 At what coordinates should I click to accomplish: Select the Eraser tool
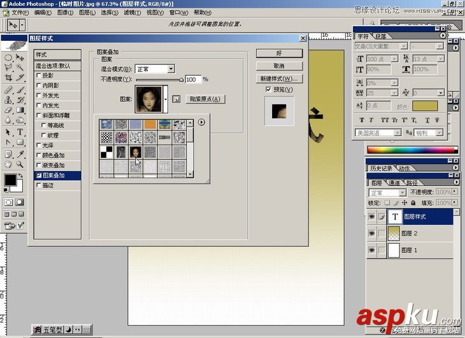point(8,110)
